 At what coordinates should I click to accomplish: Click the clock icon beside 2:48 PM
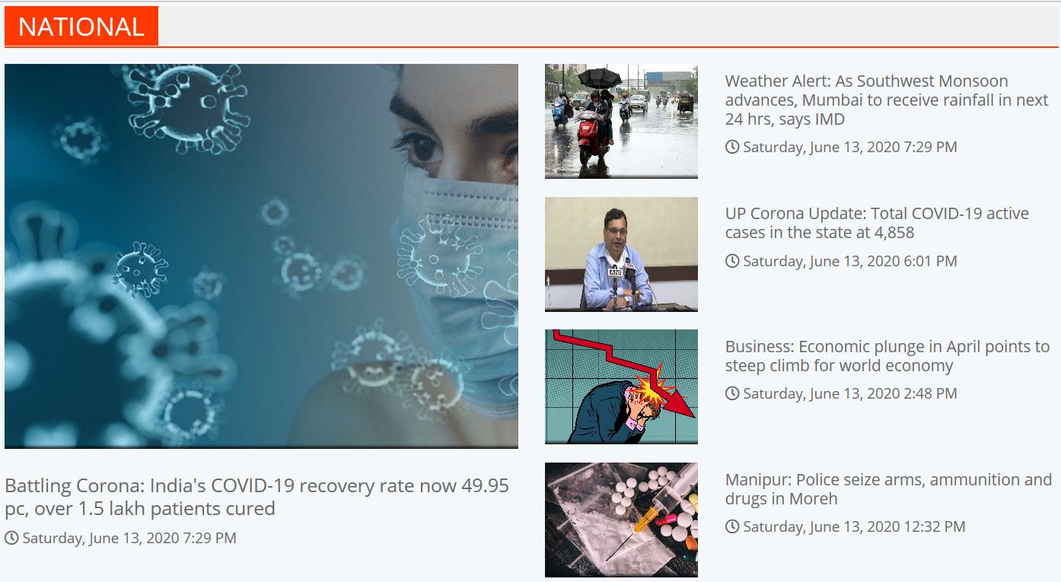pos(732,393)
